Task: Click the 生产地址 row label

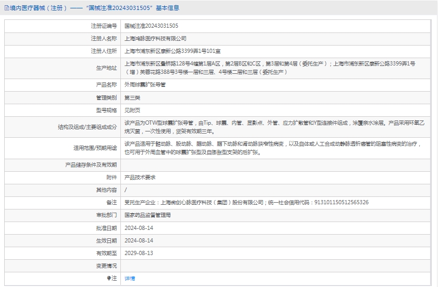Action: pos(106,68)
